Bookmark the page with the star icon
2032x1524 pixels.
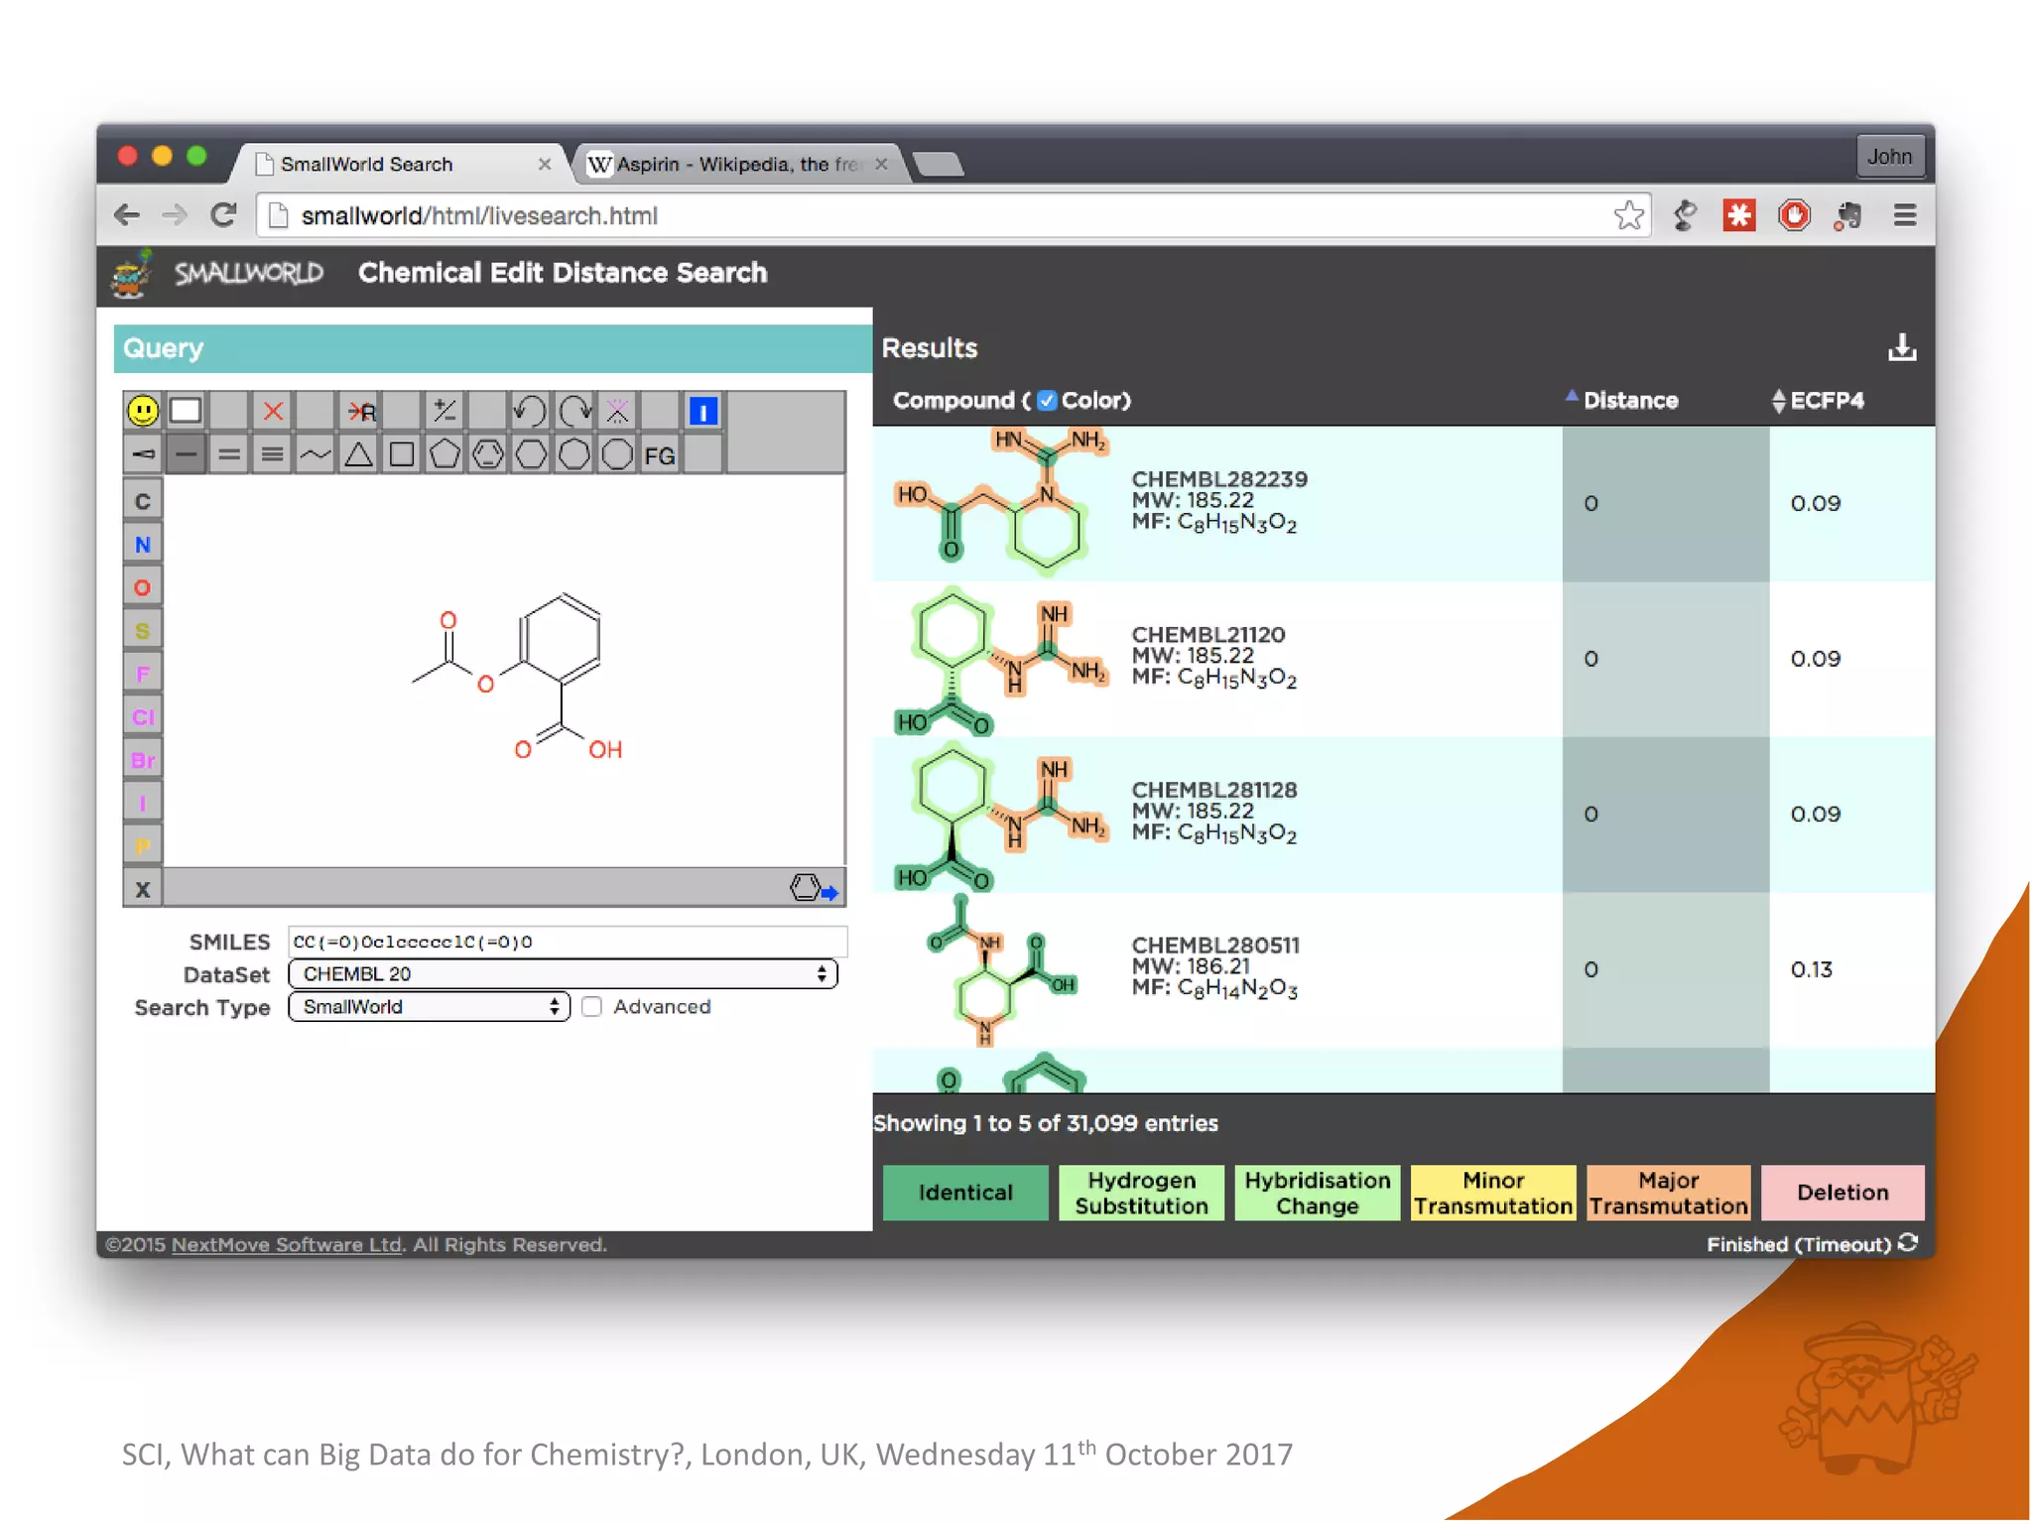click(x=1628, y=215)
